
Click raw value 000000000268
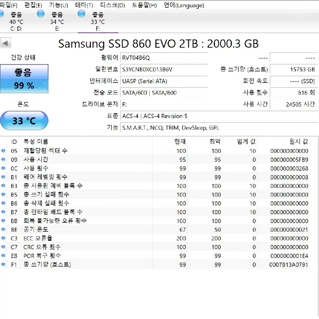pos(289,168)
